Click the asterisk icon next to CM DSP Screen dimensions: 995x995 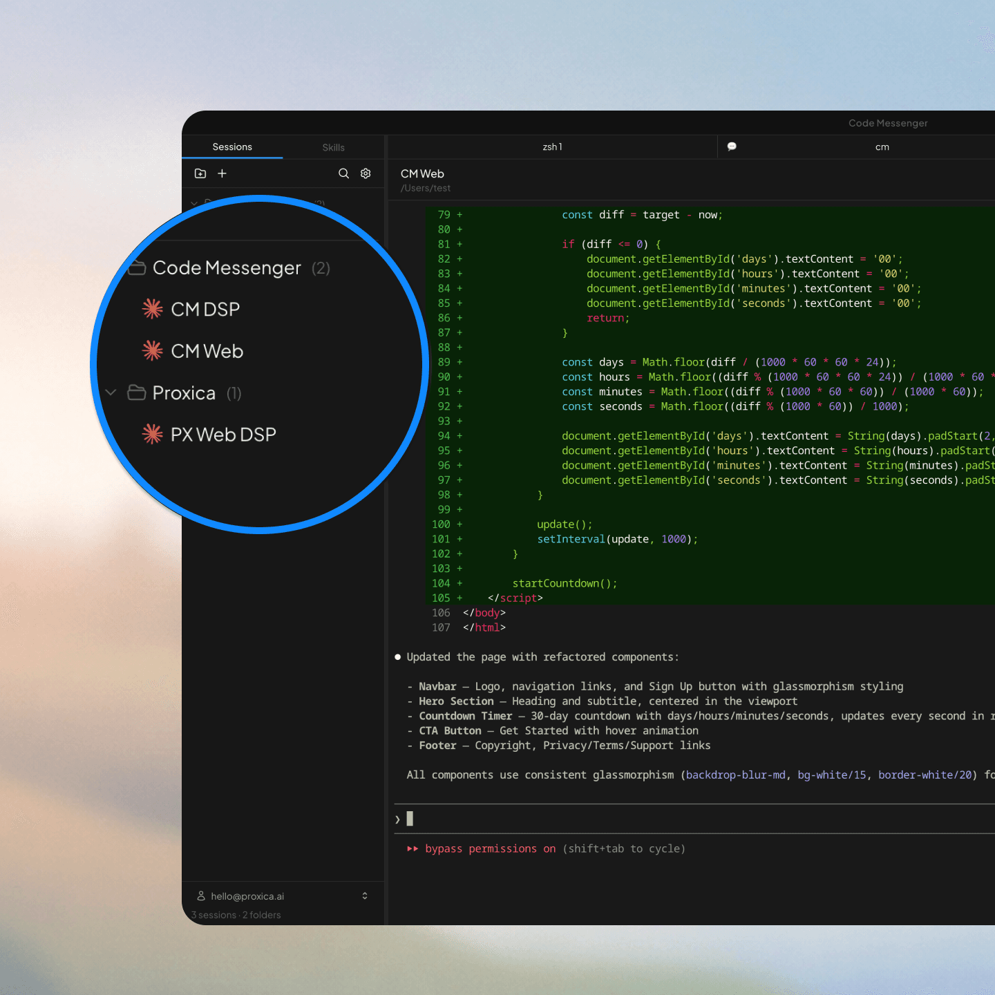153,309
